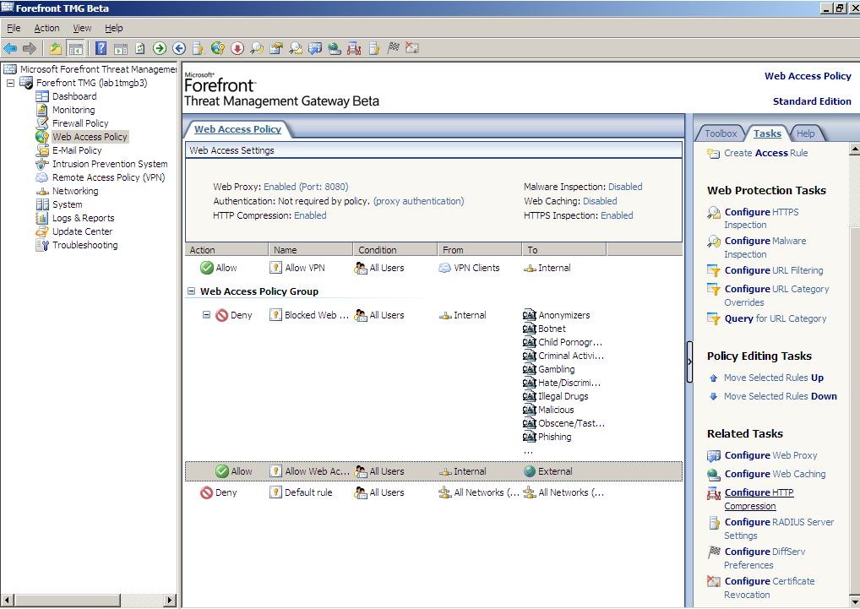Image resolution: width=860 pixels, height=609 pixels.
Task: Click the magnifier icon beside Configure HTTPS Inspection
Action: click(713, 212)
